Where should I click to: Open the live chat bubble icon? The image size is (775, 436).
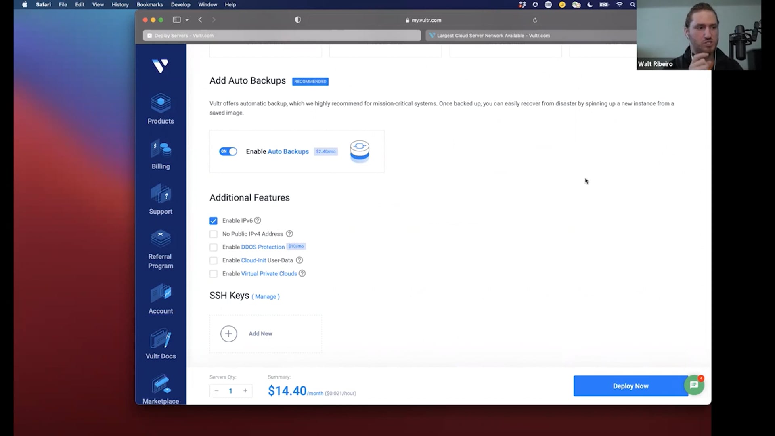click(694, 385)
